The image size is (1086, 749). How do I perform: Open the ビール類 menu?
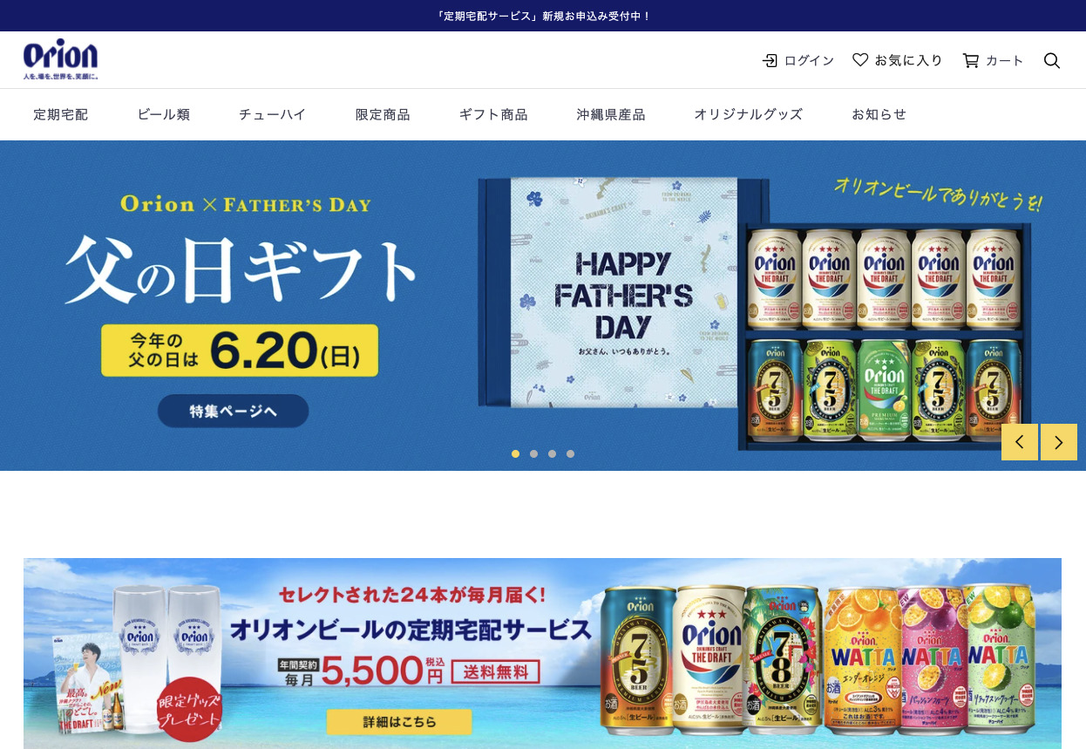pyautogui.click(x=163, y=114)
